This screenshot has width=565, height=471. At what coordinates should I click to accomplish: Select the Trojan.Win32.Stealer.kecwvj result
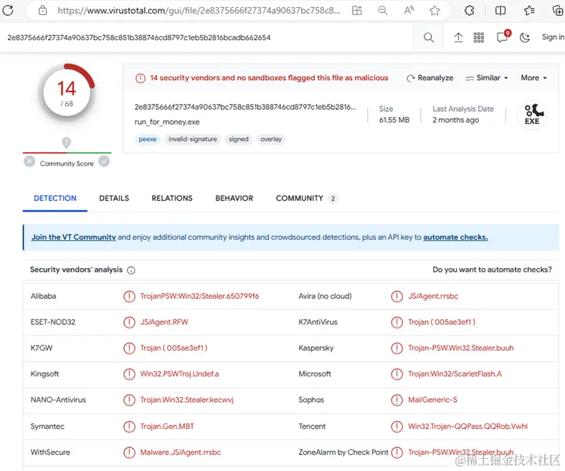pos(186,400)
